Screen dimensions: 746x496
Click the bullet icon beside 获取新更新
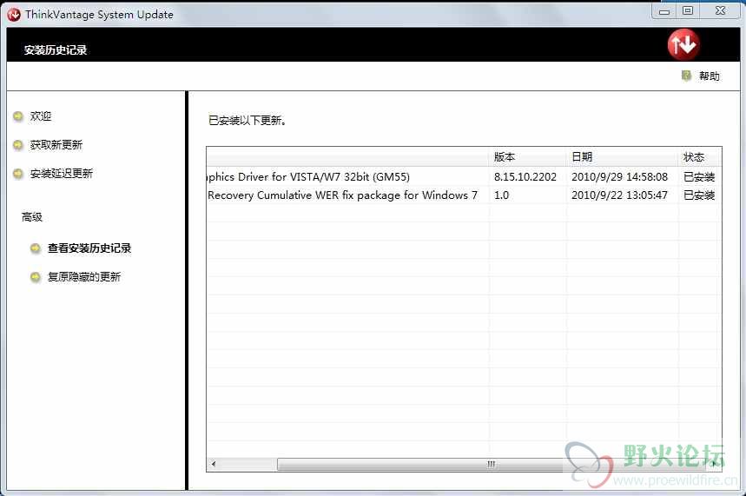18,145
